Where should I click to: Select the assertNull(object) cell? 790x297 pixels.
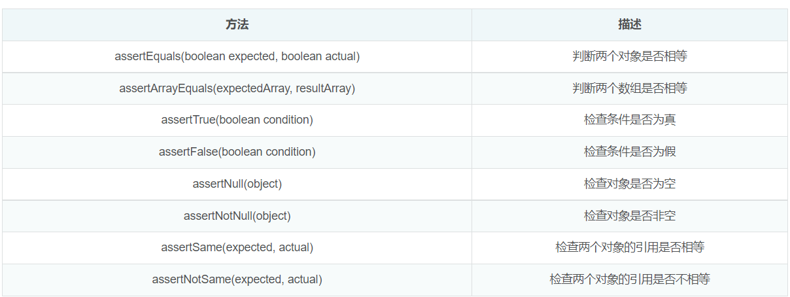(237, 184)
